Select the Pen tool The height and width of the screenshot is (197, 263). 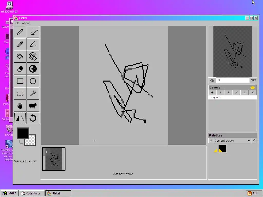tap(20, 32)
